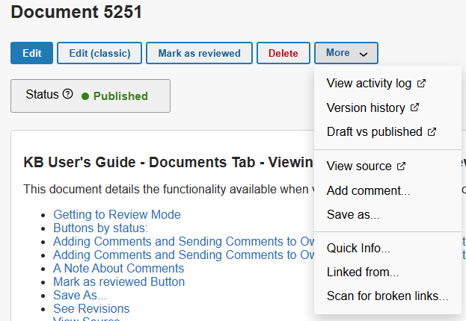Jump to A Note About Comments
Viewport: 466px width, 321px height.
coord(118,268)
